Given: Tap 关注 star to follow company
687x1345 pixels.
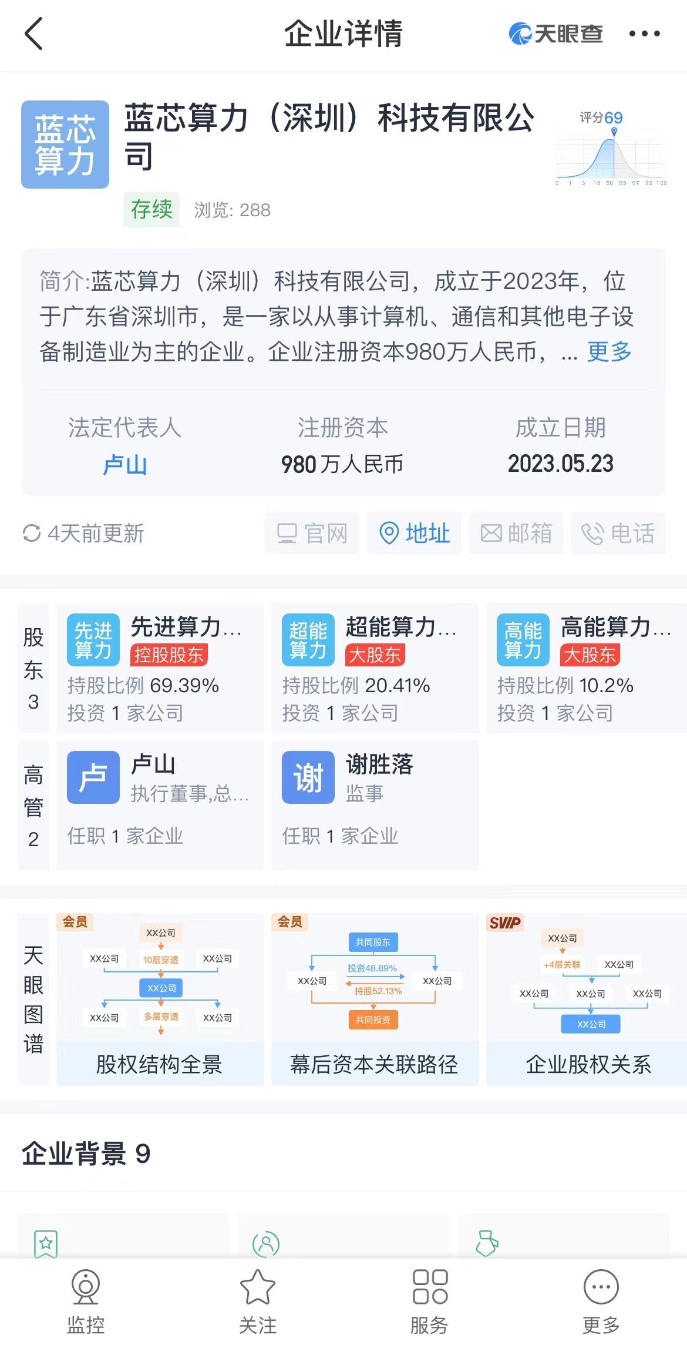Looking at the screenshot, I should pos(258,1303).
